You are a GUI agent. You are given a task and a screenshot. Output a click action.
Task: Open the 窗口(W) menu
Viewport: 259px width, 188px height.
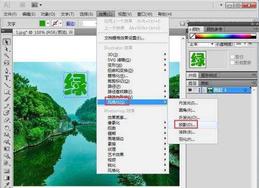pos(145,14)
